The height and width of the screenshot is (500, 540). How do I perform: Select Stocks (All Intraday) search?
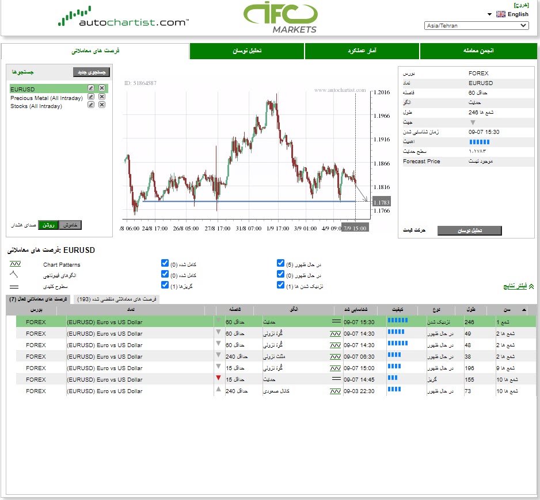(36, 106)
